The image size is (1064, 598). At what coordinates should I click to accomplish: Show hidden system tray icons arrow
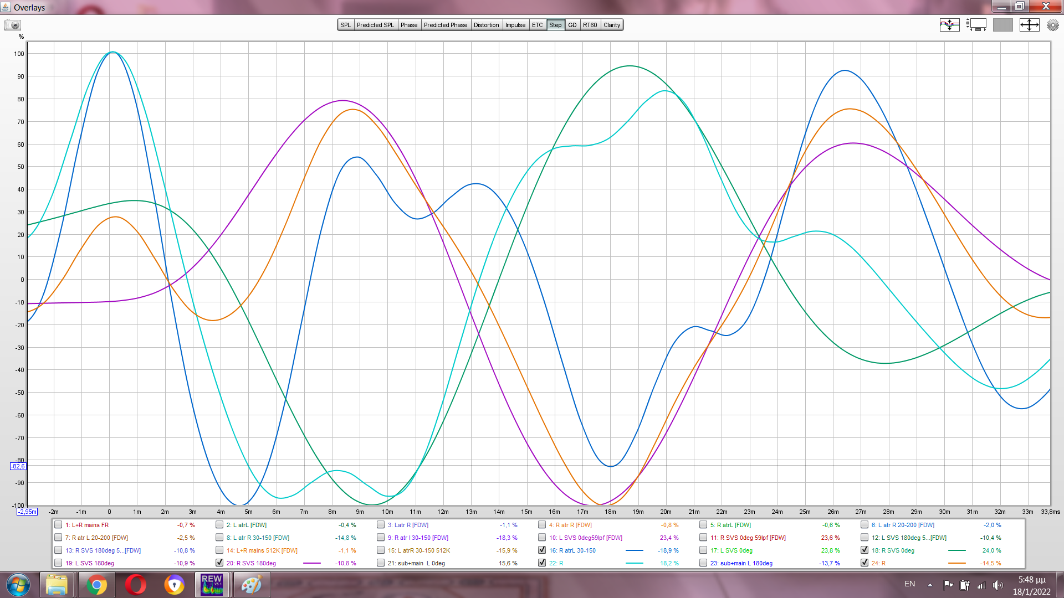coord(930,585)
